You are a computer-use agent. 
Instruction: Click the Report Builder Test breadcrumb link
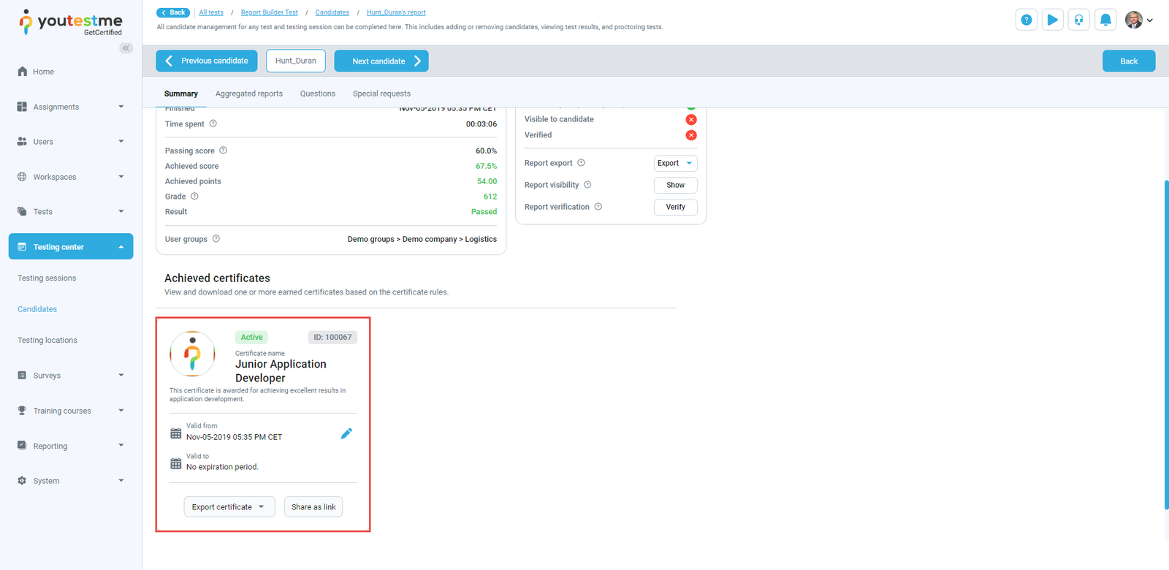coord(269,12)
